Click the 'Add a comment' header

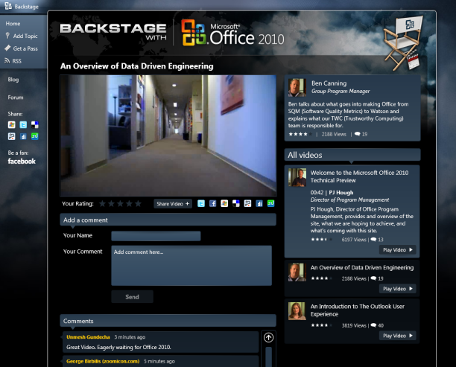click(168, 220)
